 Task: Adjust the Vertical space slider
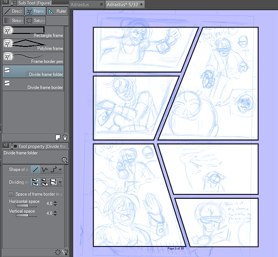point(26,215)
